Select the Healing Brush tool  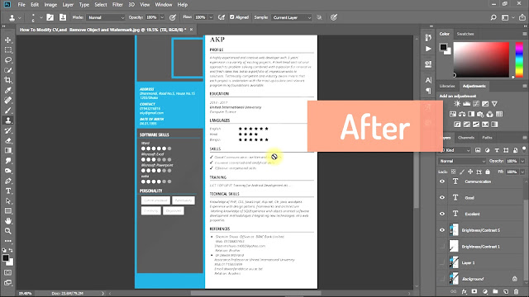[8, 101]
